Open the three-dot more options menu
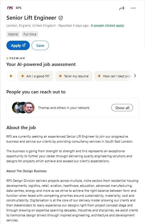This screenshot has width=145, height=224. coord(133,8)
